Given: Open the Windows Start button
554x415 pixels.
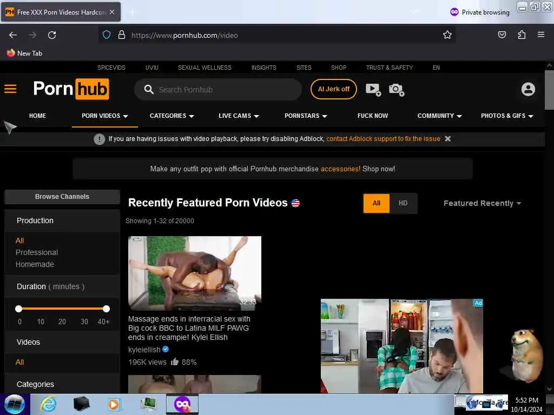Looking at the screenshot, I should tap(14, 404).
